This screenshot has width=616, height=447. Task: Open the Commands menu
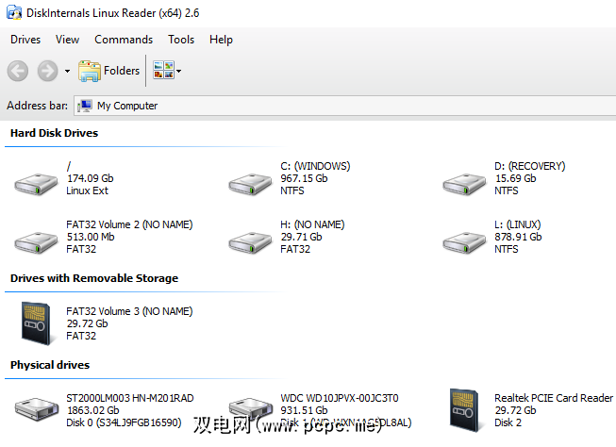[x=124, y=40]
